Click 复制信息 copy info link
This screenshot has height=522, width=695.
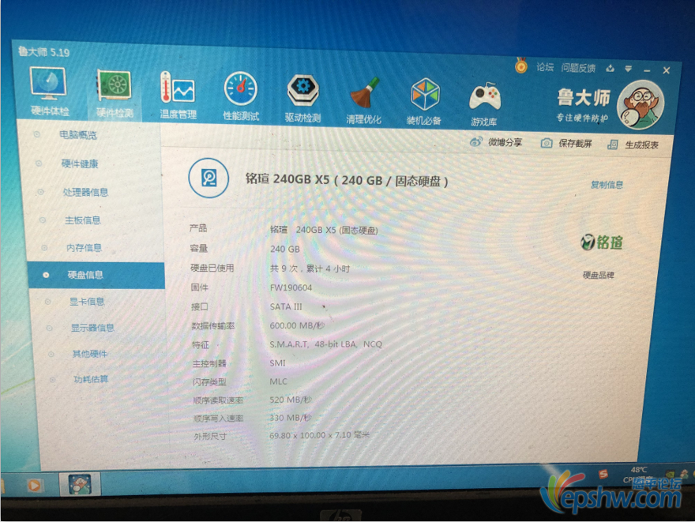(x=607, y=184)
